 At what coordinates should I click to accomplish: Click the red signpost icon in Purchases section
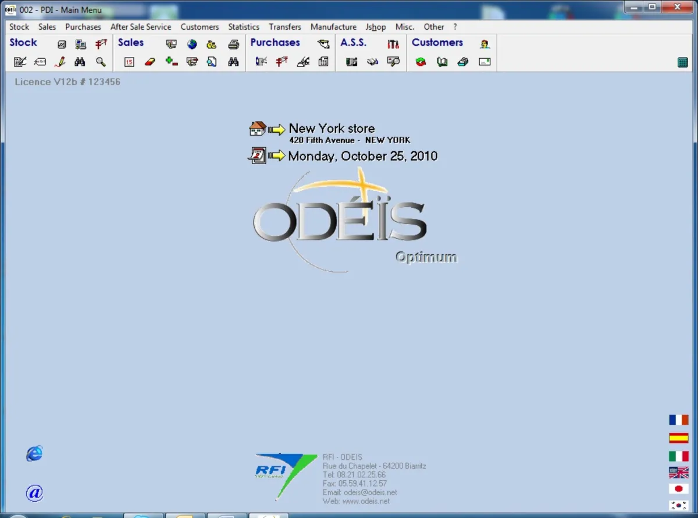point(282,62)
